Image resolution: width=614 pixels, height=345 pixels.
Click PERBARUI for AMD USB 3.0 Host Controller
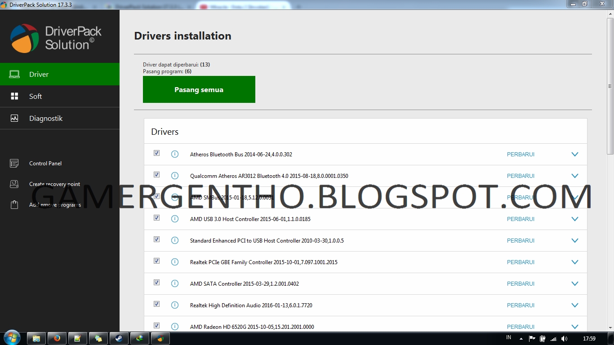pyautogui.click(x=521, y=219)
